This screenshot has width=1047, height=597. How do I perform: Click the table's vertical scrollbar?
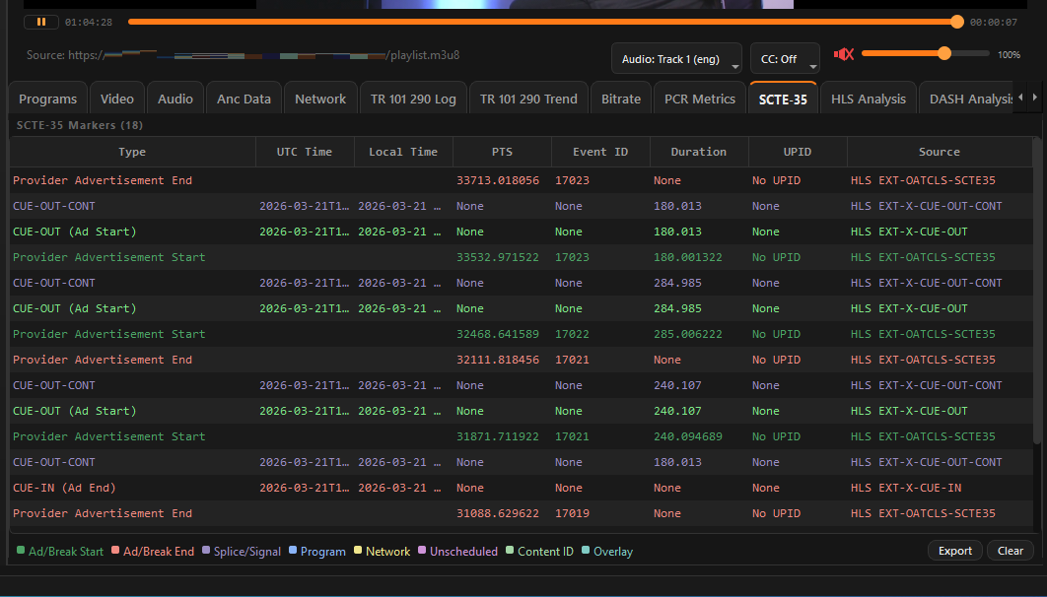(x=1035, y=296)
